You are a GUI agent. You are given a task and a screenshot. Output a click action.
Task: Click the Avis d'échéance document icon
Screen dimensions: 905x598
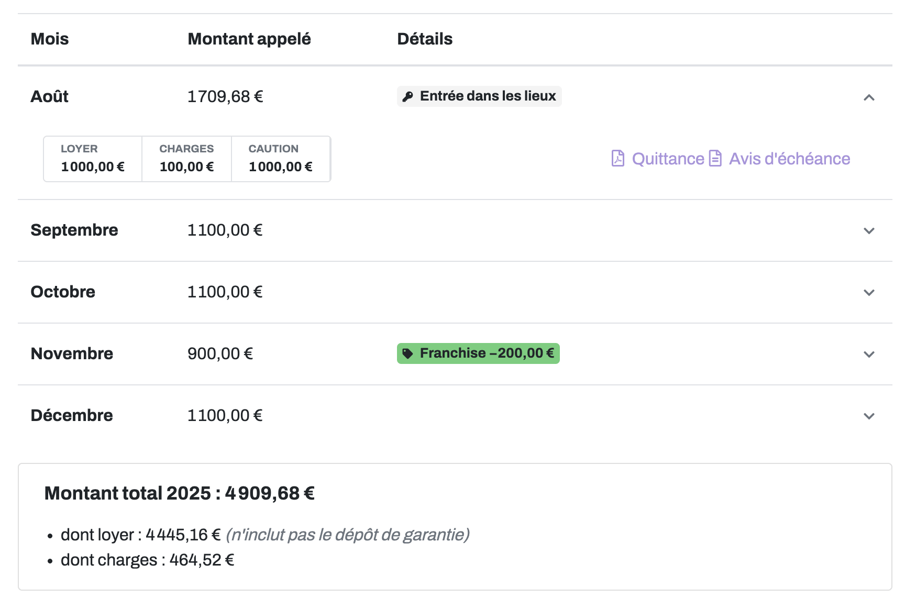tap(715, 158)
